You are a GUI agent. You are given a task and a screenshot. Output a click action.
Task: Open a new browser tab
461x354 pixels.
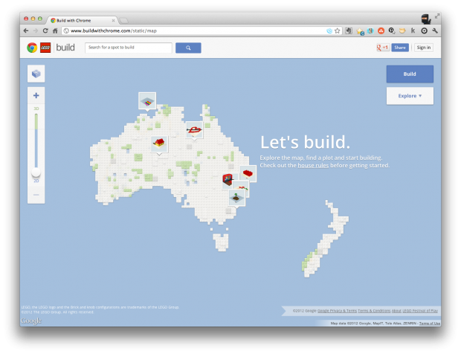[123, 21]
